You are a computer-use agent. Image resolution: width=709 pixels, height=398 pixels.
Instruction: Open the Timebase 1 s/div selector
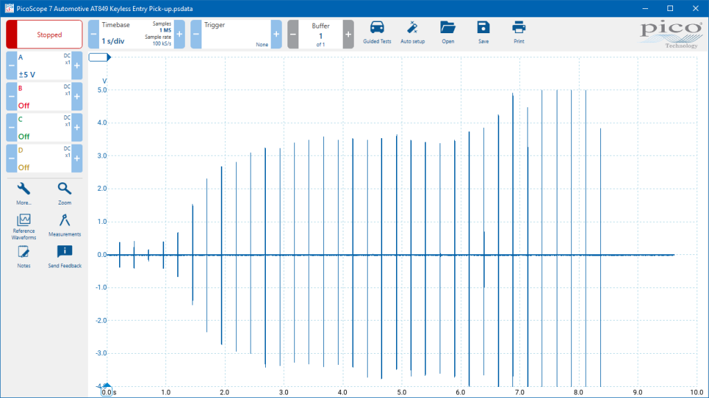(x=136, y=35)
